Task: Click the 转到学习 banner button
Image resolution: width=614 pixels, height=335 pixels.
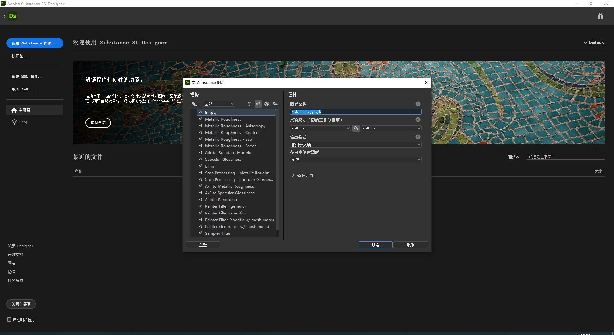Action: pyautogui.click(x=98, y=123)
